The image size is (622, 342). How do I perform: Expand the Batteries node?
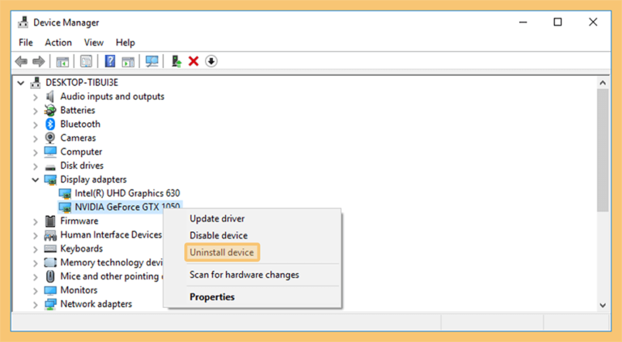tap(36, 111)
